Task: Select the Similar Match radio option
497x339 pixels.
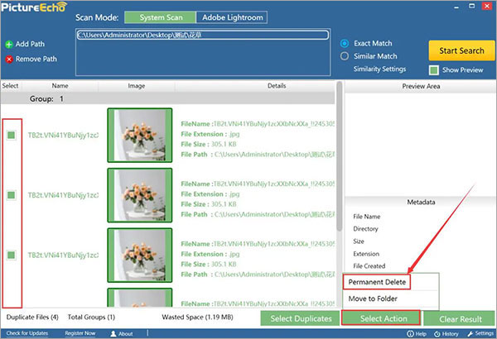Action: (x=345, y=56)
